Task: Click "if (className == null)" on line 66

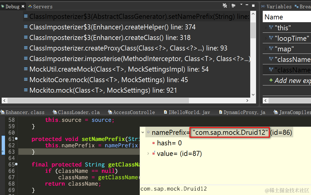Action: (81, 171)
